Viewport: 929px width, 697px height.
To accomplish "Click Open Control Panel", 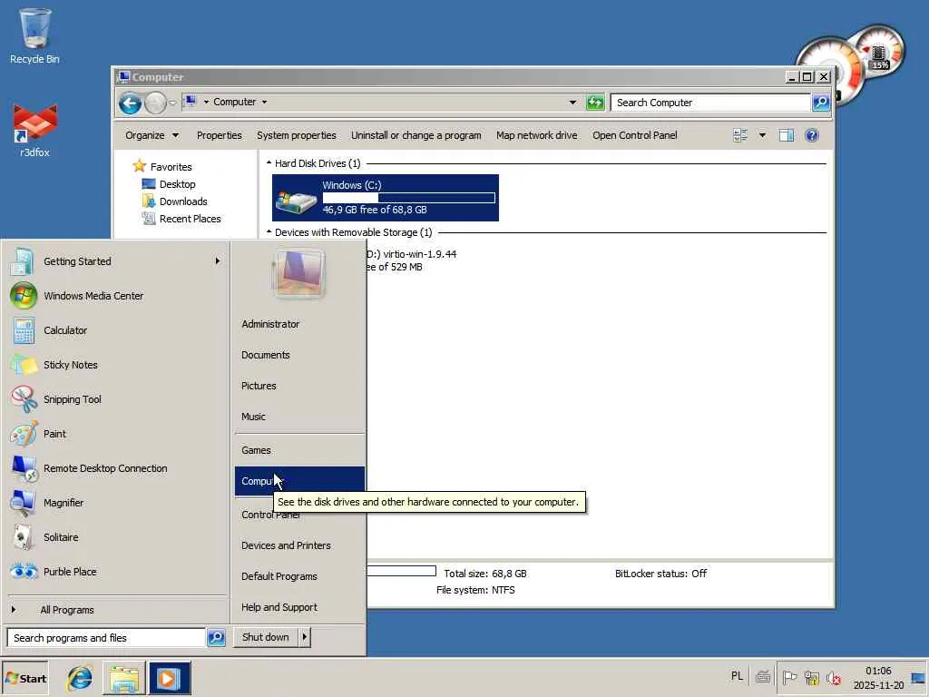I will pyautogui.click(x=634, y=135).
